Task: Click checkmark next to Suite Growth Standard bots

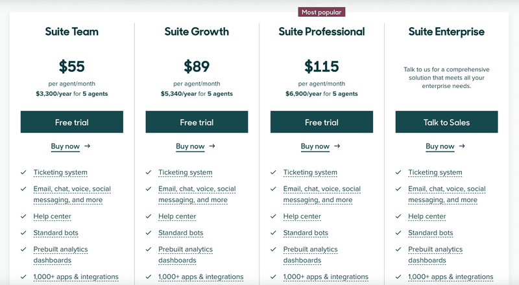Action: click(148, 233)
